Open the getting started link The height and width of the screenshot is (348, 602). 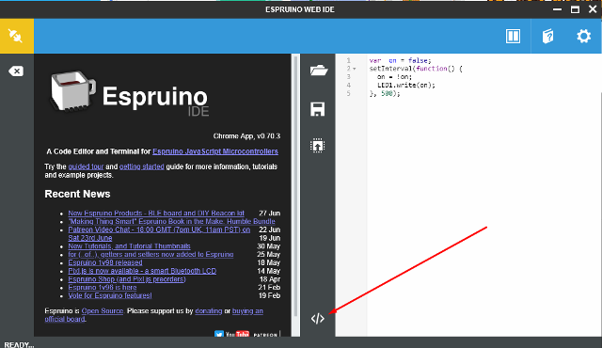point(142,166)
